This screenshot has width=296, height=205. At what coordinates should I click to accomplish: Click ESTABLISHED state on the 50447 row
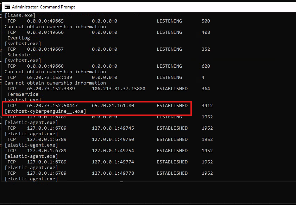[172, 105]
